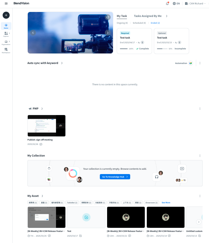
Task: Select the Ongoing (0) task filter
Action: [x=122, y=23]
